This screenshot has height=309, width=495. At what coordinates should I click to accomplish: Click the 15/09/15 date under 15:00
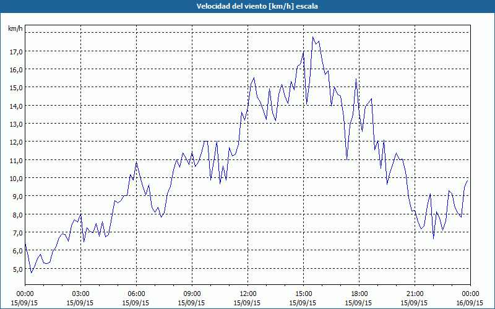[x=303, y=303]
